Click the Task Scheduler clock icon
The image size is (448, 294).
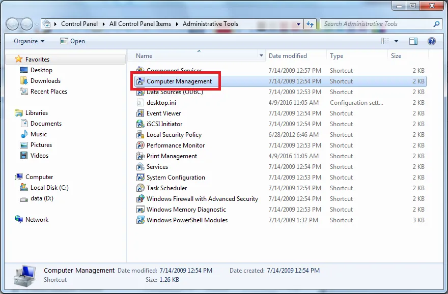140,188
